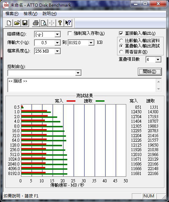Toggle the 直接輸入/輸出 checkbox
169x202 pixels.
pyautogui.click(x=121, y=34)
